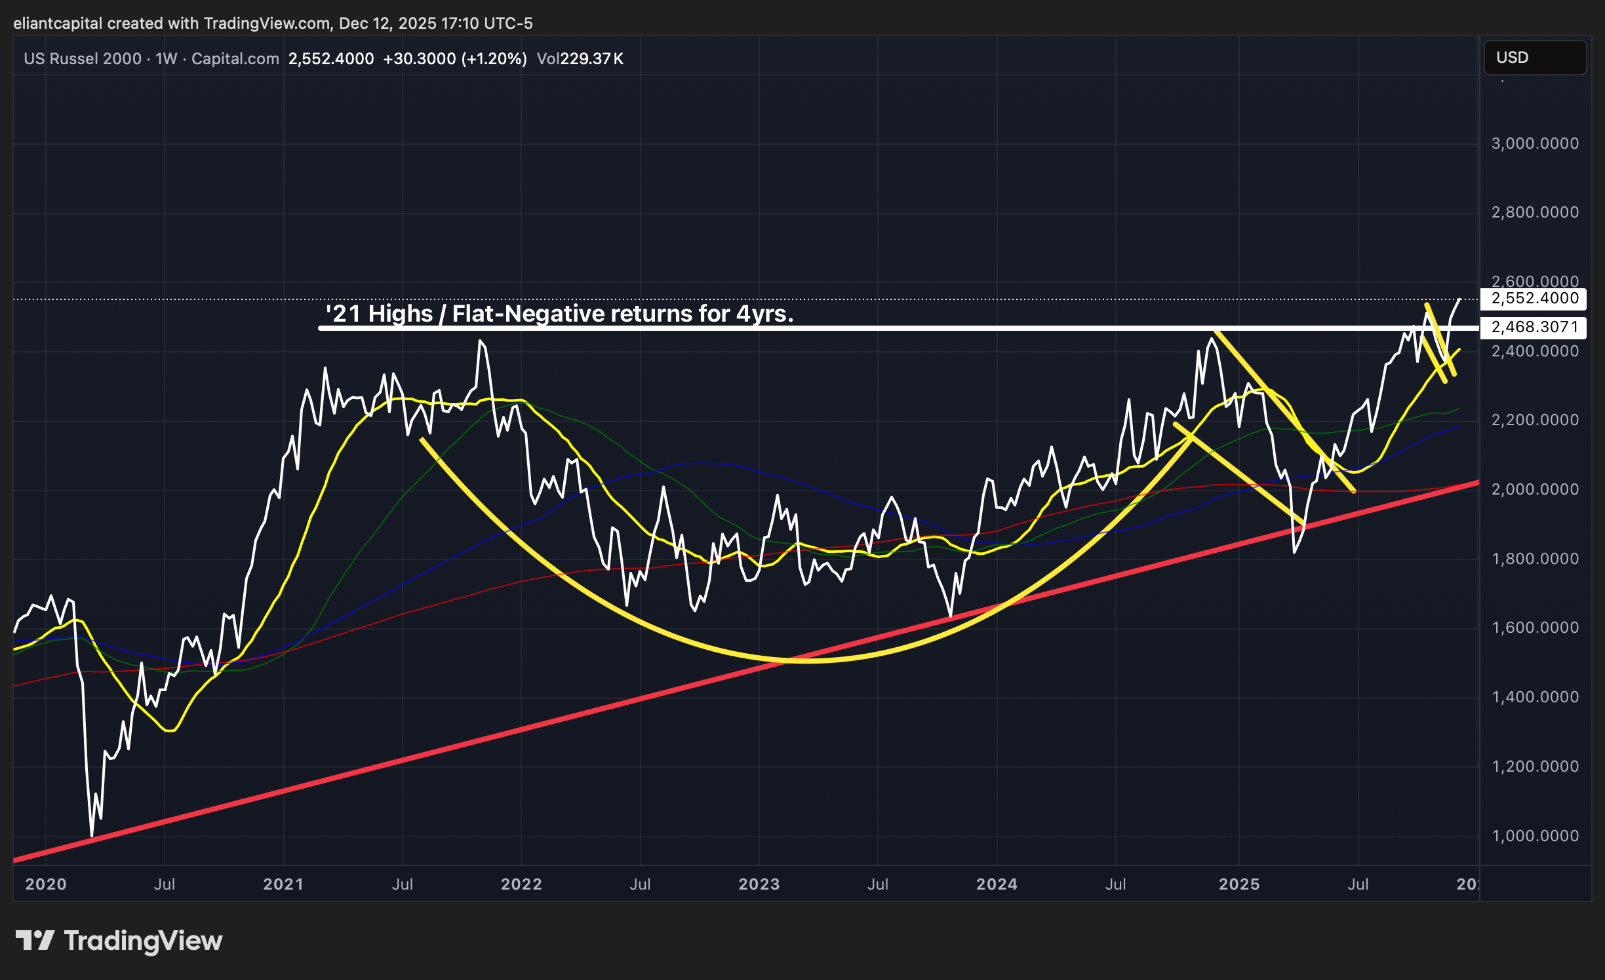Select the 2,468.3071 horizontal line price label

click(x=1534, y=327)
